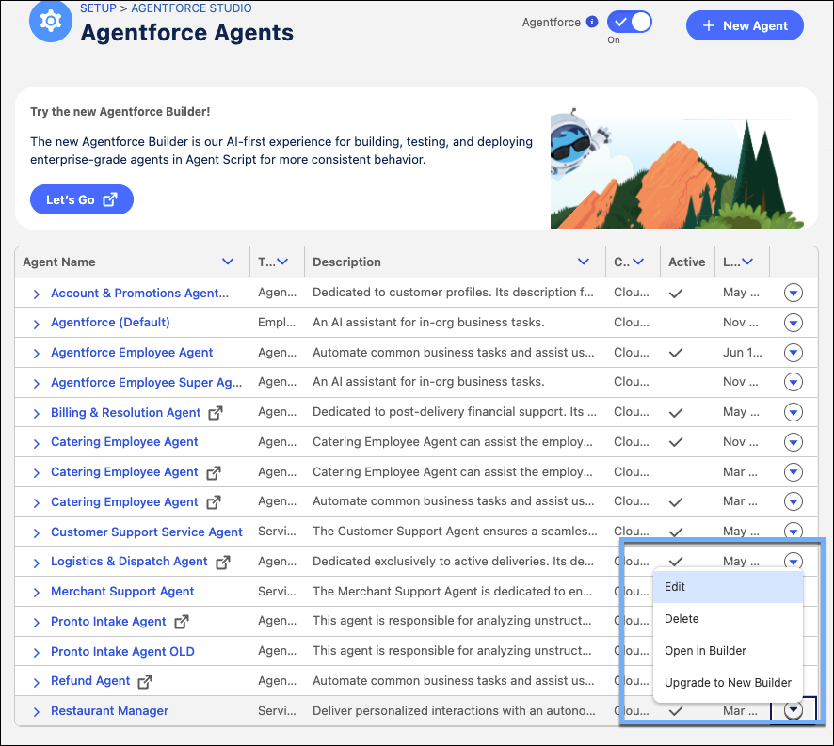Open actions menu for Agentforce (Default) row

click(793, 323)
